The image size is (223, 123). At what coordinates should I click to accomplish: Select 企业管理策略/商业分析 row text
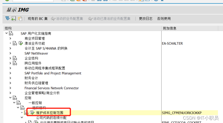click(42, 93)
